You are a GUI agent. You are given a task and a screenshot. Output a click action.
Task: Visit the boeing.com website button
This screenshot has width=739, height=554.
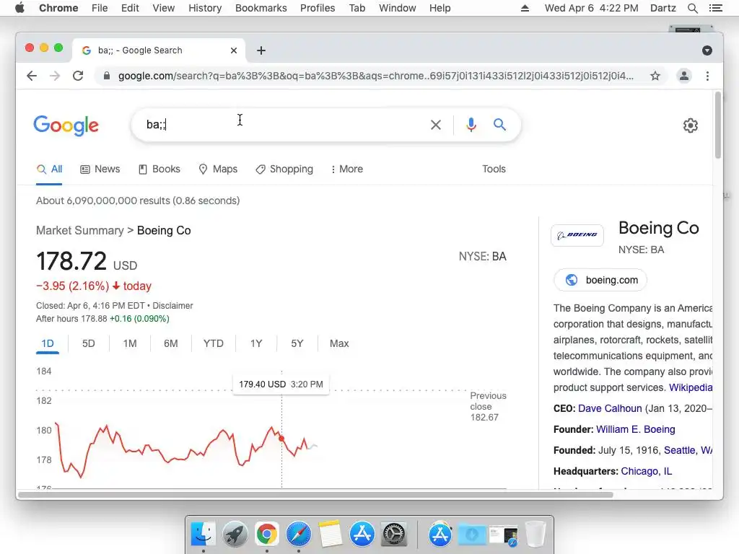pyautogui.click(x=600, y=280)
